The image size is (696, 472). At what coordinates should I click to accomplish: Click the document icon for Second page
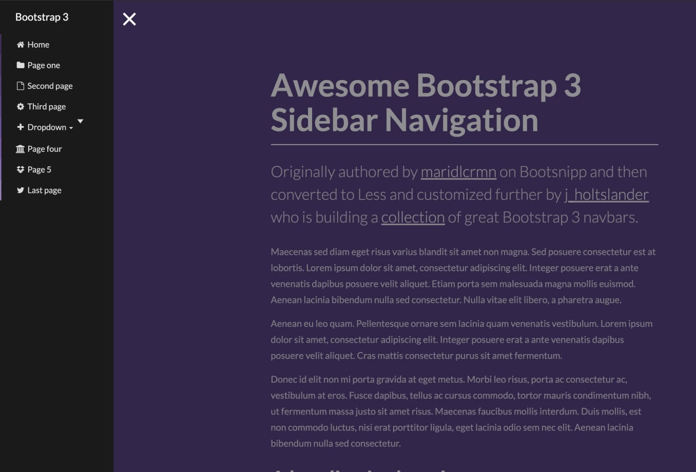point(20,86)
